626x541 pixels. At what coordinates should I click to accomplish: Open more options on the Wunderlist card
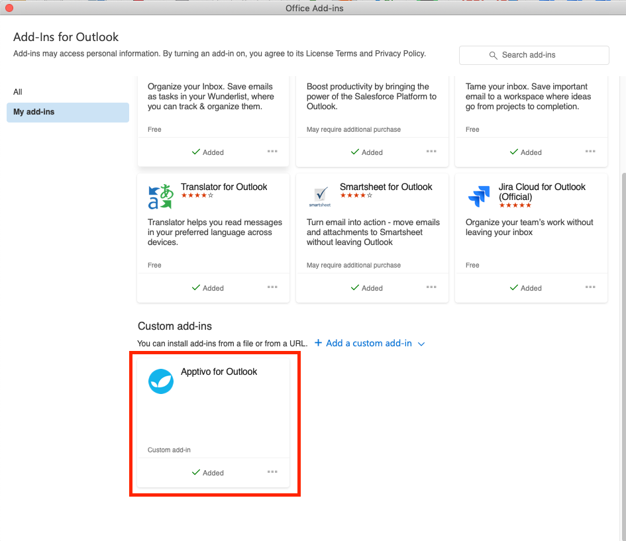pos(272,152)
